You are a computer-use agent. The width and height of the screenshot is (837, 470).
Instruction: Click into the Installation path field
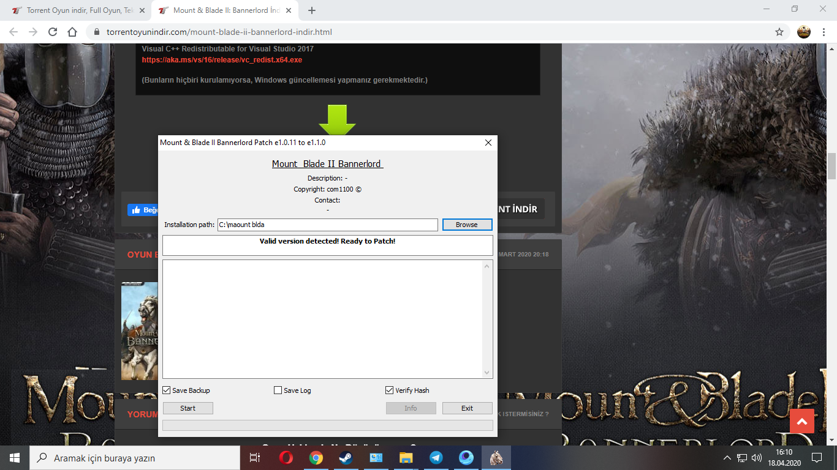(x=328, y=225)
